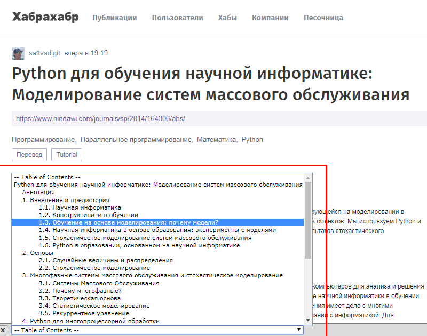Click the list scrollbar down arrow

(308, 320)
